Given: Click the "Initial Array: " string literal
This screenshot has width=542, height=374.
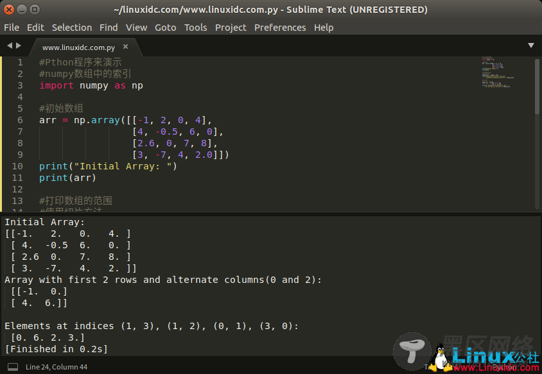Looking at the screenshot, I should coord(123,166).
